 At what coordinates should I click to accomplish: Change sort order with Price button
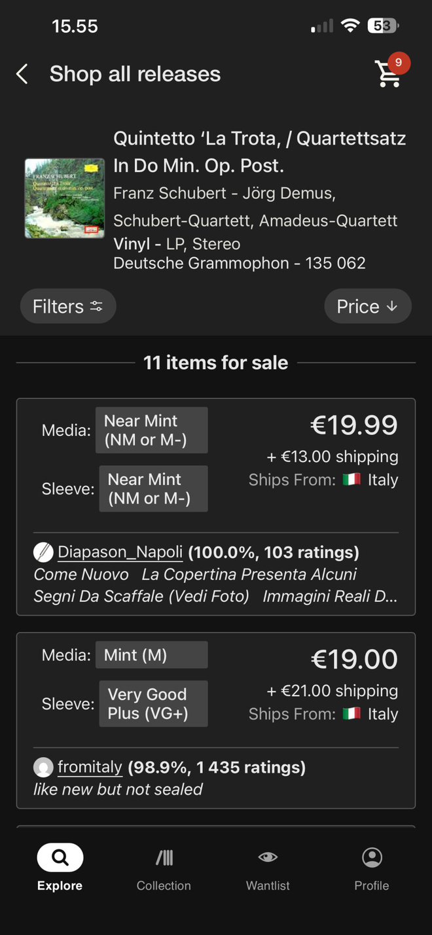point(368,306)
